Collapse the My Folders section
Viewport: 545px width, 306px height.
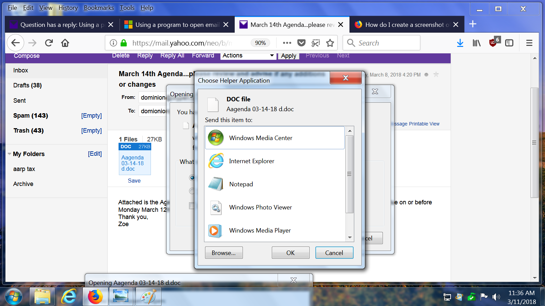click(x=10, y=154)
